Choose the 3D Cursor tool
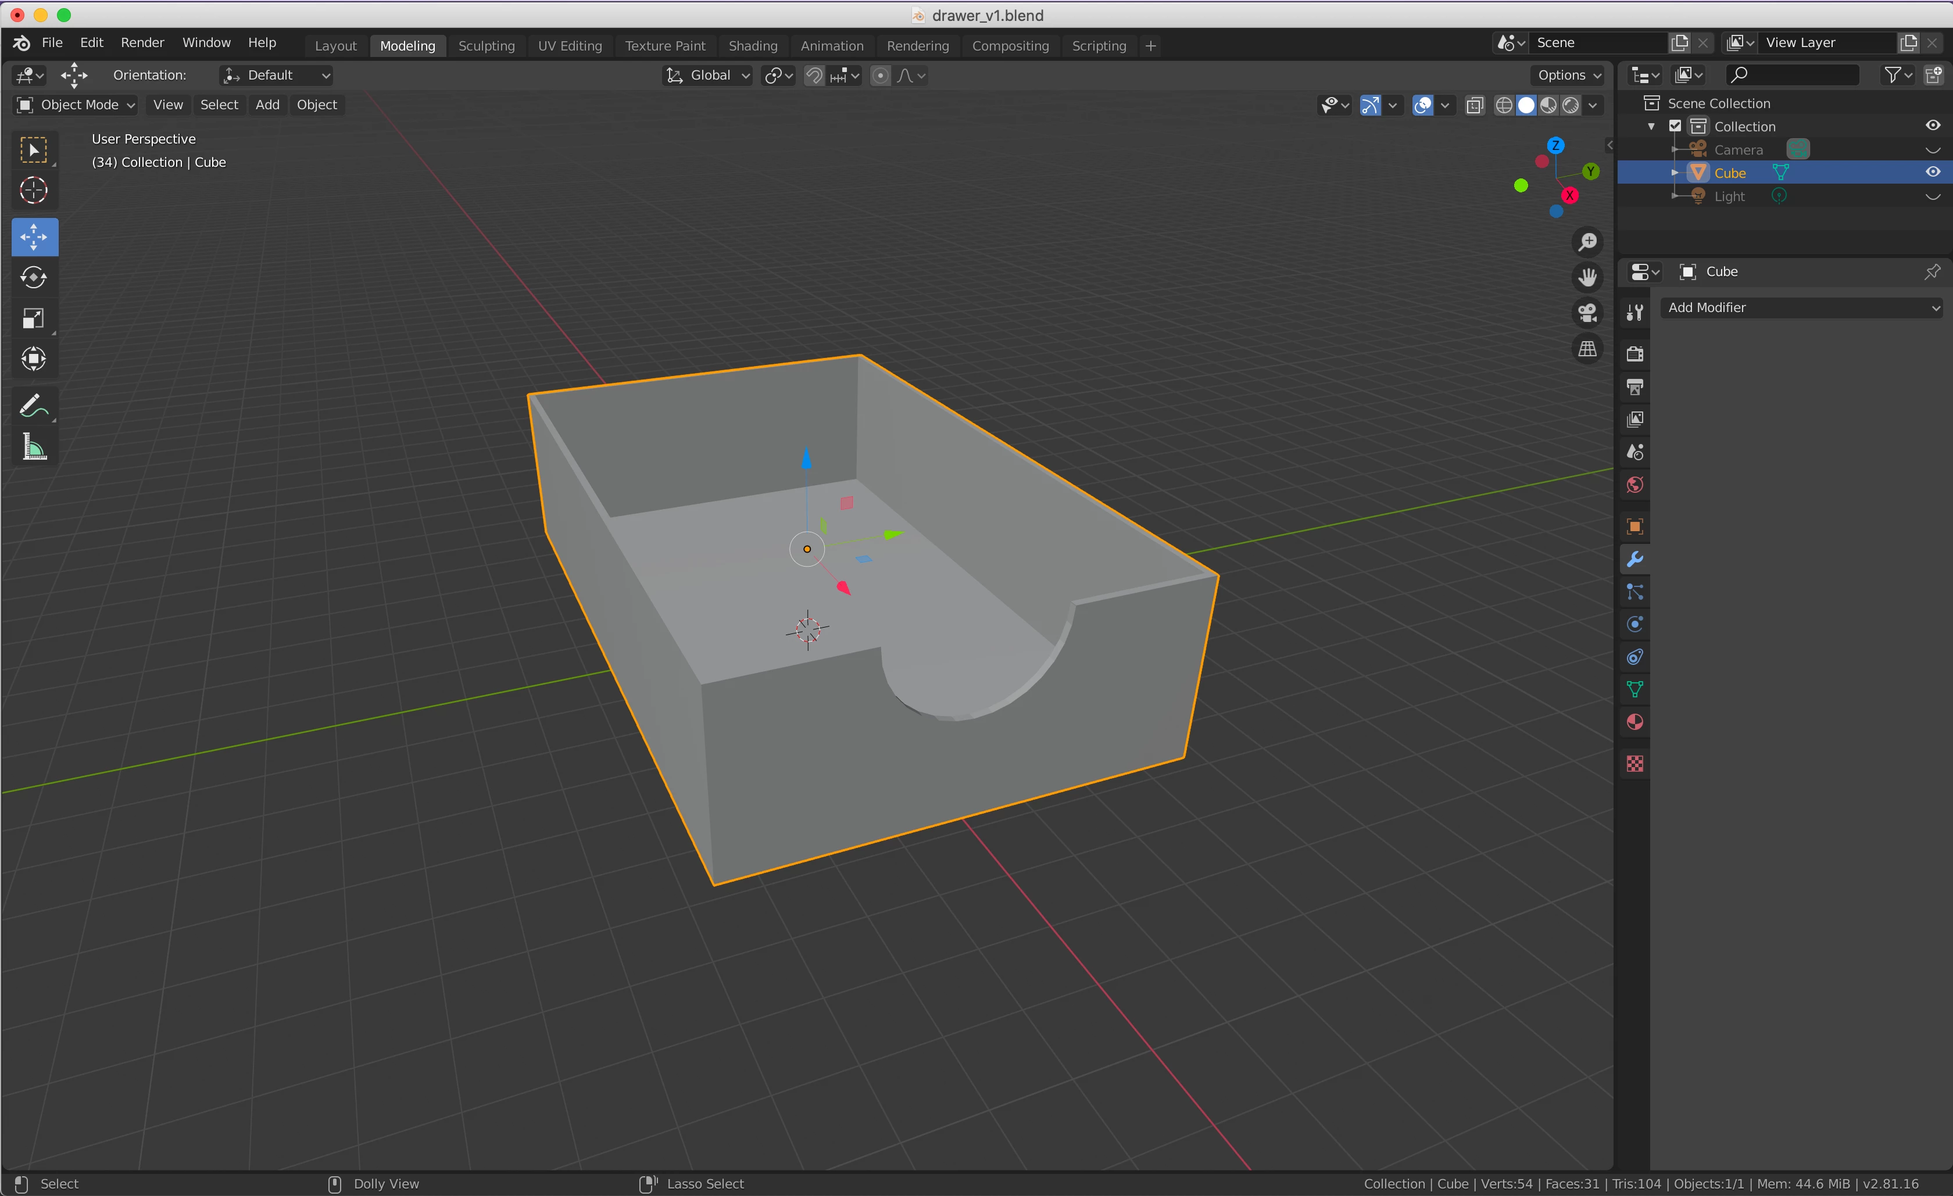The height and width of the screenshot is (1196, 1953). pos(34,190)
